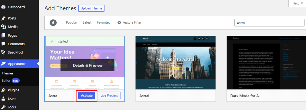Activate the Astra theme
The height and width of the screenshot is (110, 306).
click(87, 95)
